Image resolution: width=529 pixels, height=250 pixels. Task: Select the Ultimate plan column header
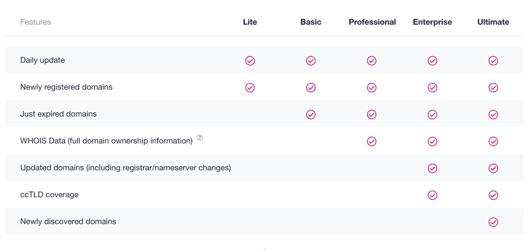tap(493, 22)
